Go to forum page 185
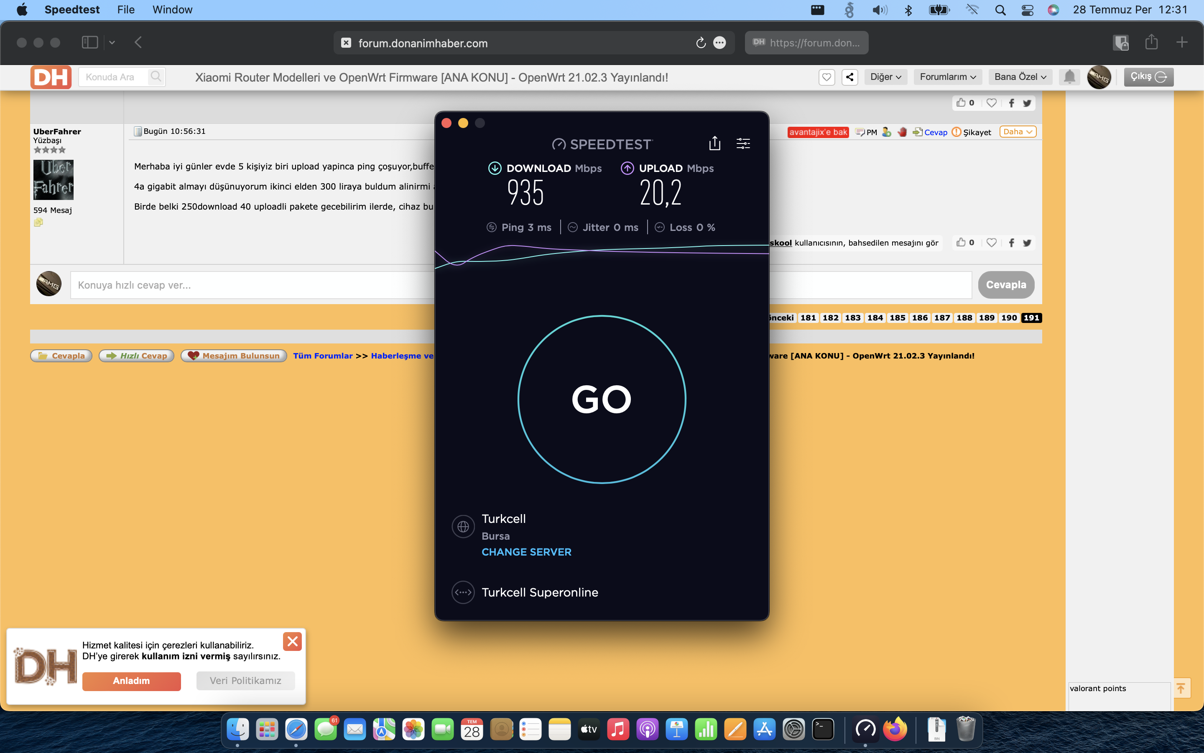 pos(897,318)
